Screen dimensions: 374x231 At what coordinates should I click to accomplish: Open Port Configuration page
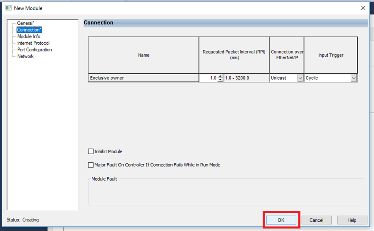click(x=34, y=50)
